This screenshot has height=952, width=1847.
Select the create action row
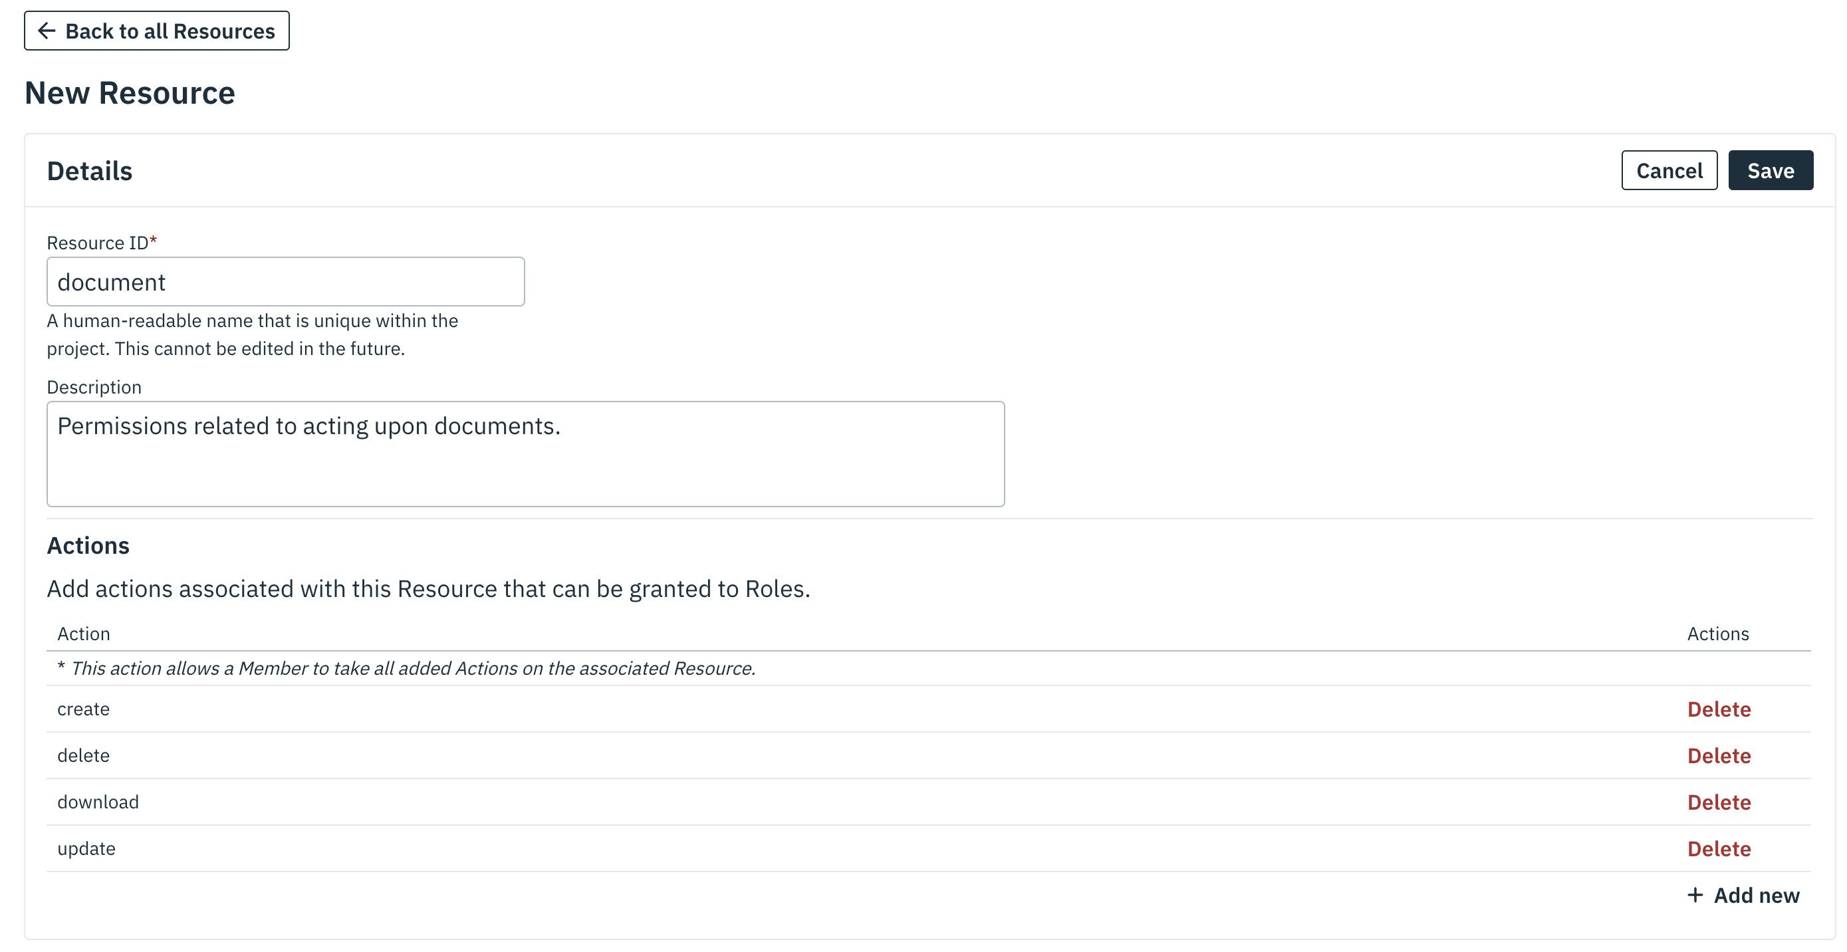(929, 709)
